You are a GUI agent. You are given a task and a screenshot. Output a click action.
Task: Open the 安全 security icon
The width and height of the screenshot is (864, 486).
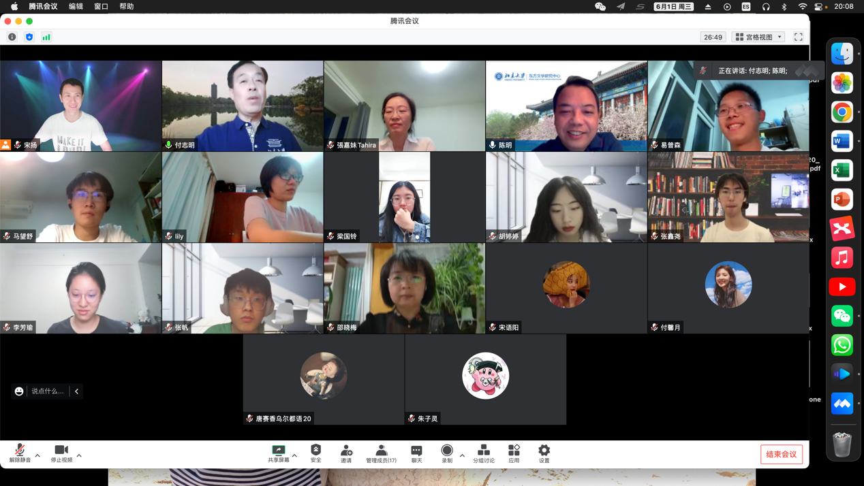pos(315,453)
